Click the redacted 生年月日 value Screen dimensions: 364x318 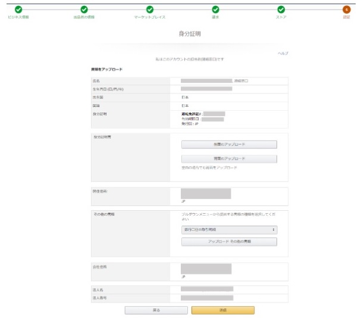click(206, 89)
